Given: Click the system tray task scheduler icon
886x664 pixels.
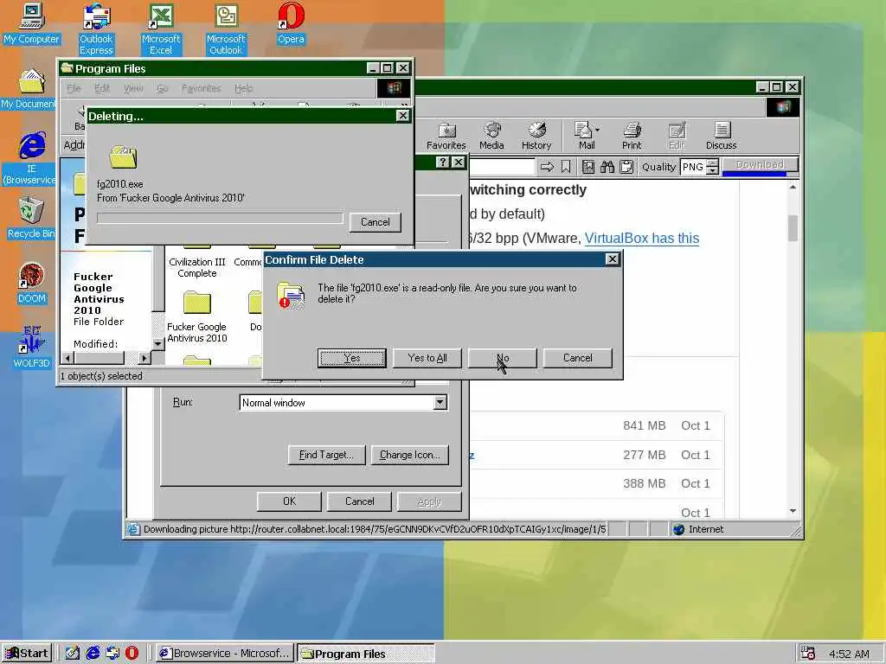Looking at the screenshot, I should point(808,654).
